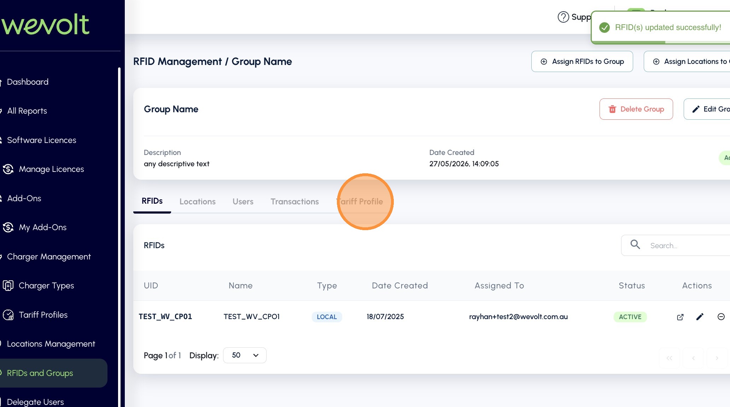The width and height of the screenshot is (730, 407).
Task: Switch to the Tariff Profile tab
Action: [x=359, y=202]
